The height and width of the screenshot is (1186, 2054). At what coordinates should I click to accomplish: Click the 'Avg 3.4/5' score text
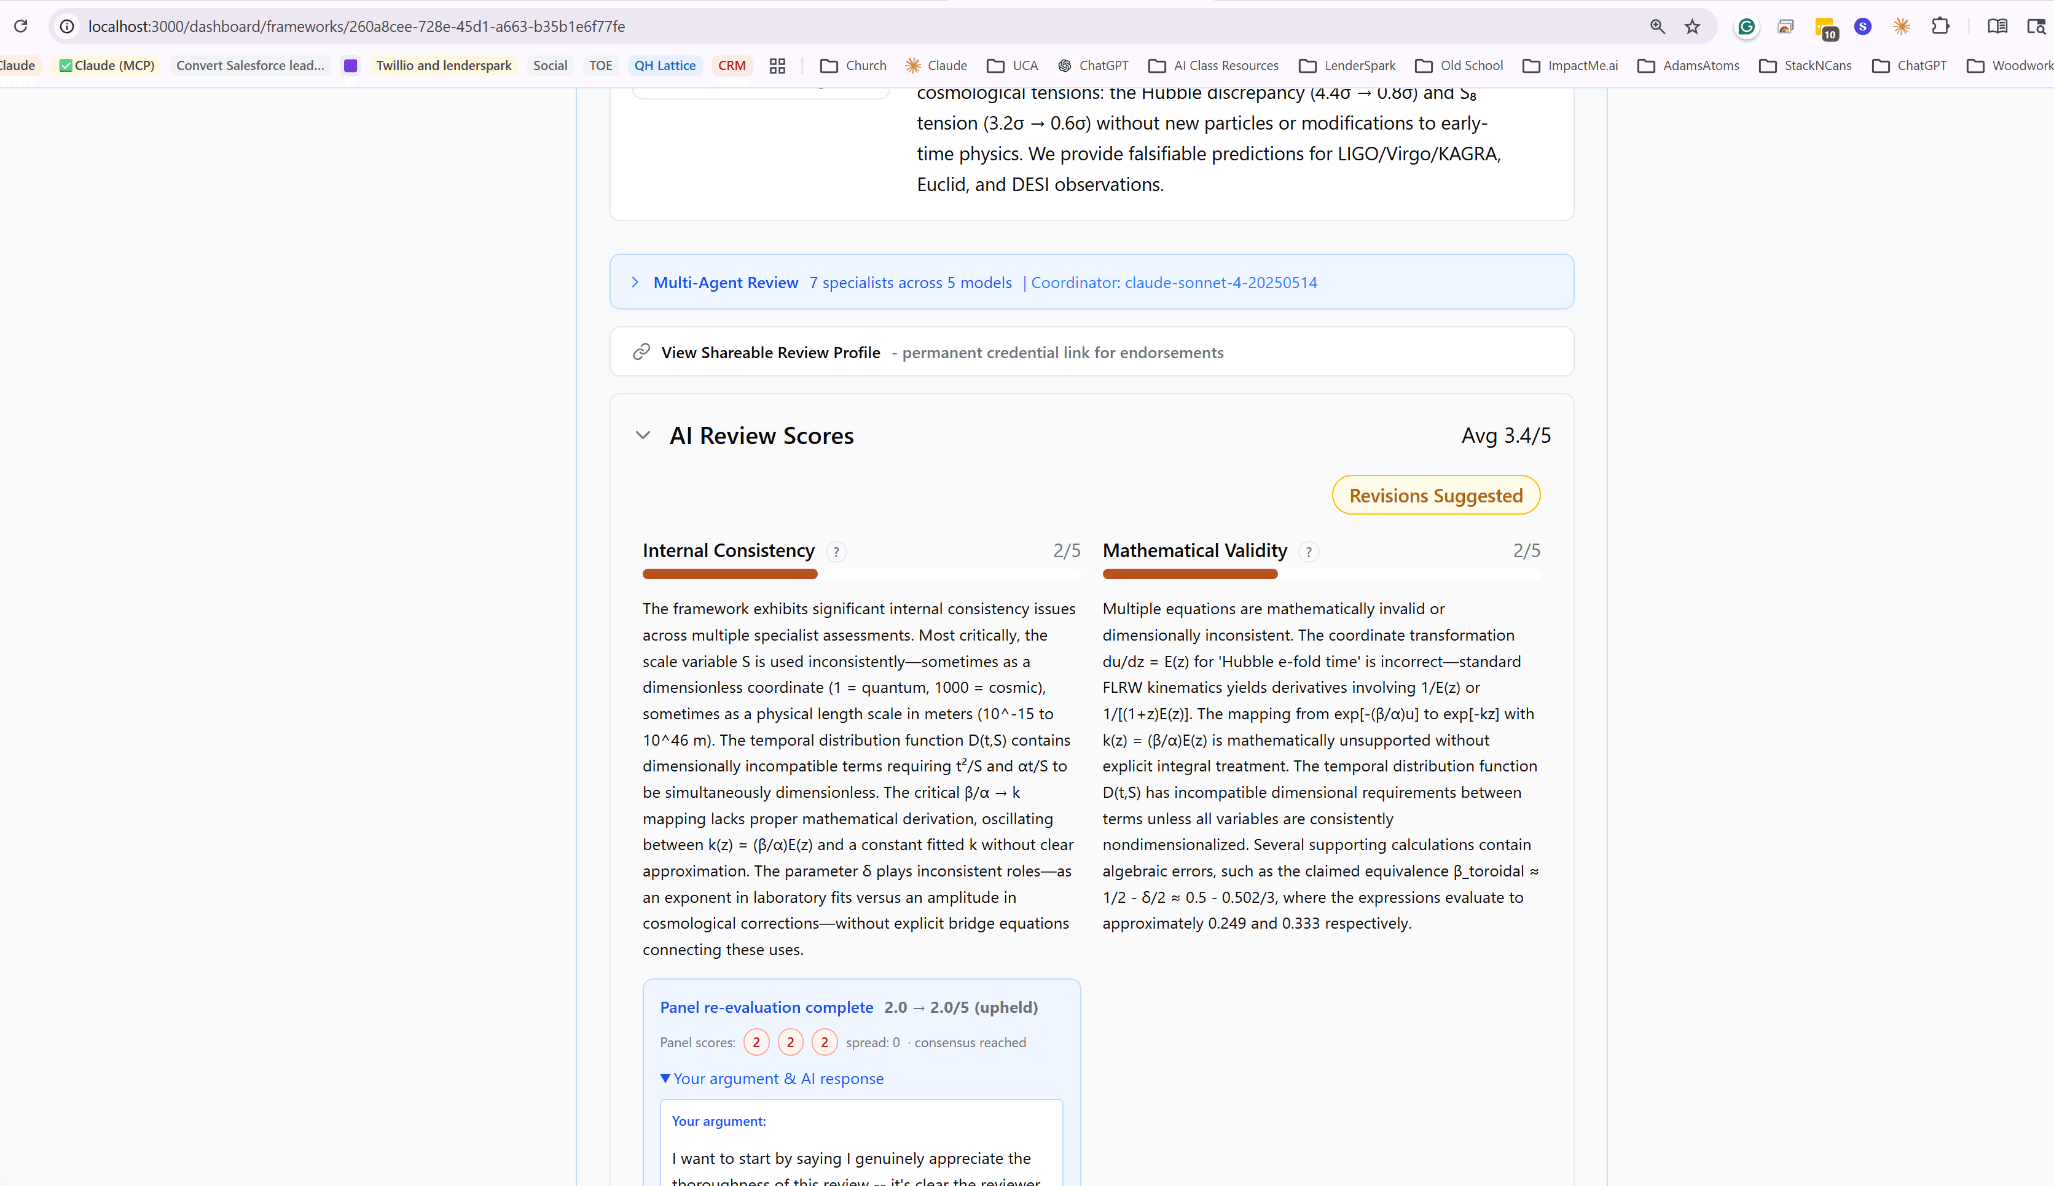click(x=1506, y=435)
